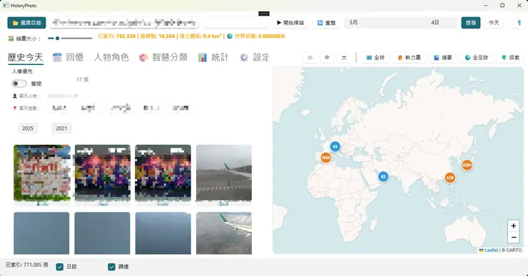This screenshot has height=276, width=528.
Task: Set map size to 小
Action: pos(310,58)
